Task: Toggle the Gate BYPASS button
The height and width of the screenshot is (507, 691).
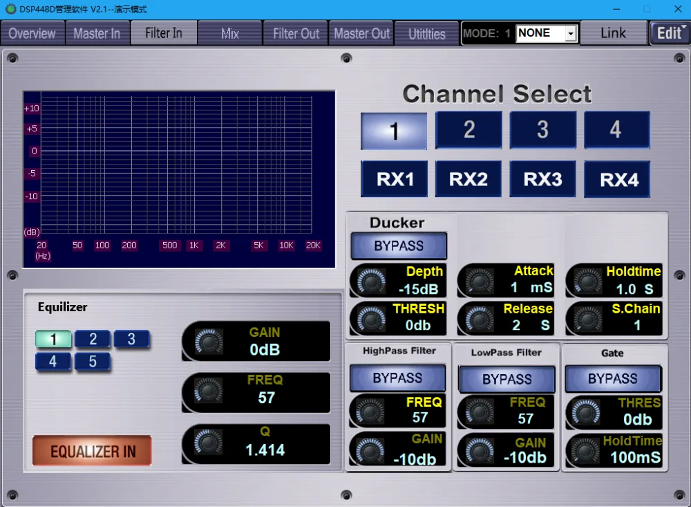Action: coord(613,378)
